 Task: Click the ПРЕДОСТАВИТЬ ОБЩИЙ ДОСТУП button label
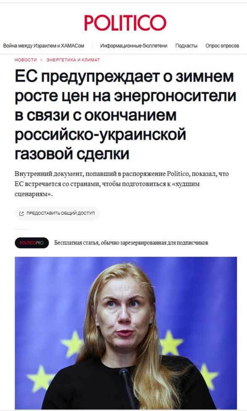(x=61, y=214)
